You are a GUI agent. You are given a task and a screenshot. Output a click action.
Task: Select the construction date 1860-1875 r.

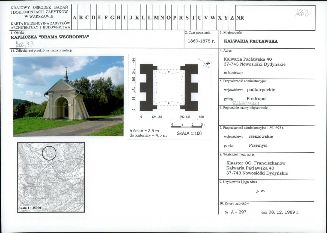coord(201,41)
